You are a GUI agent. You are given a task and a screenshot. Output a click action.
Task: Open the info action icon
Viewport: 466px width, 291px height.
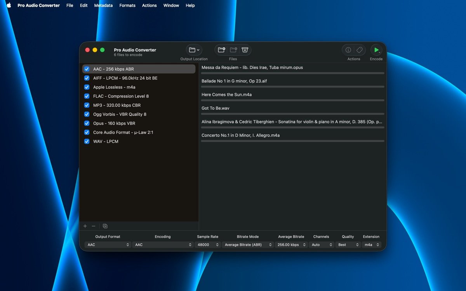348,50
